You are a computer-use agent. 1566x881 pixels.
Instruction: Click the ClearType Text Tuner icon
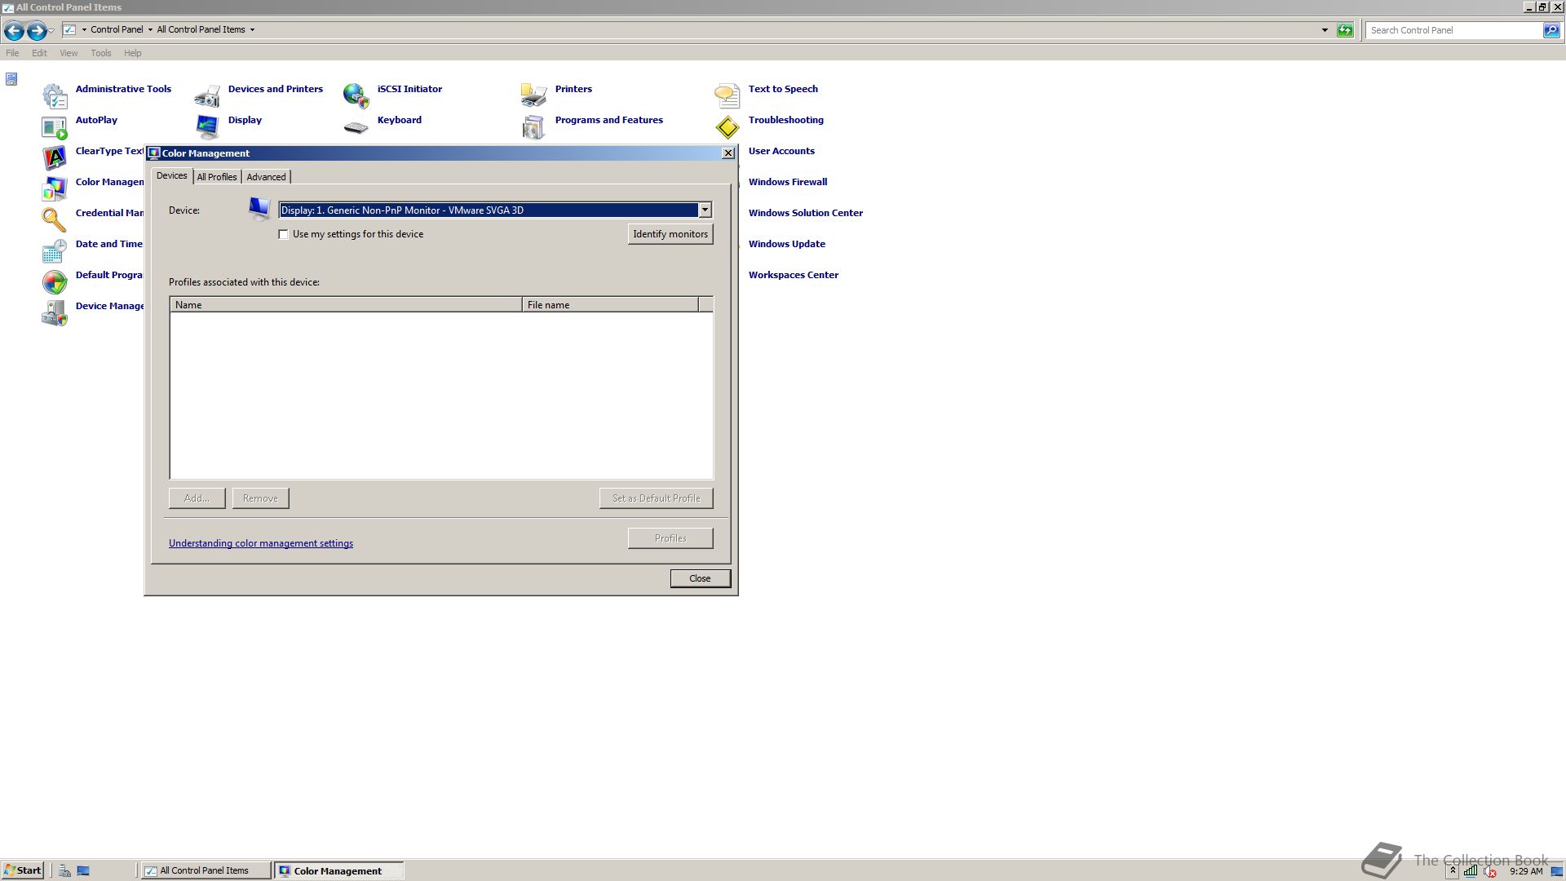pyautogui.click(x=55, y=158)
